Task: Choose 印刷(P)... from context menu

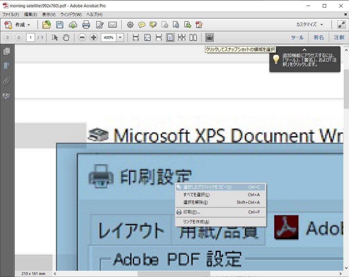Action: 221,212
